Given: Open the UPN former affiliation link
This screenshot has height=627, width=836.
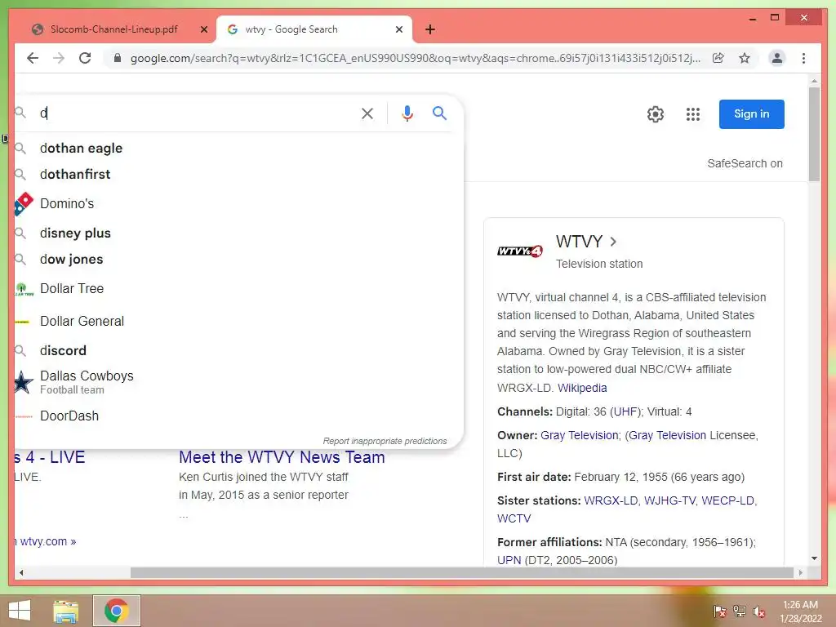Looking at the screenshot, I should point(509,560).
